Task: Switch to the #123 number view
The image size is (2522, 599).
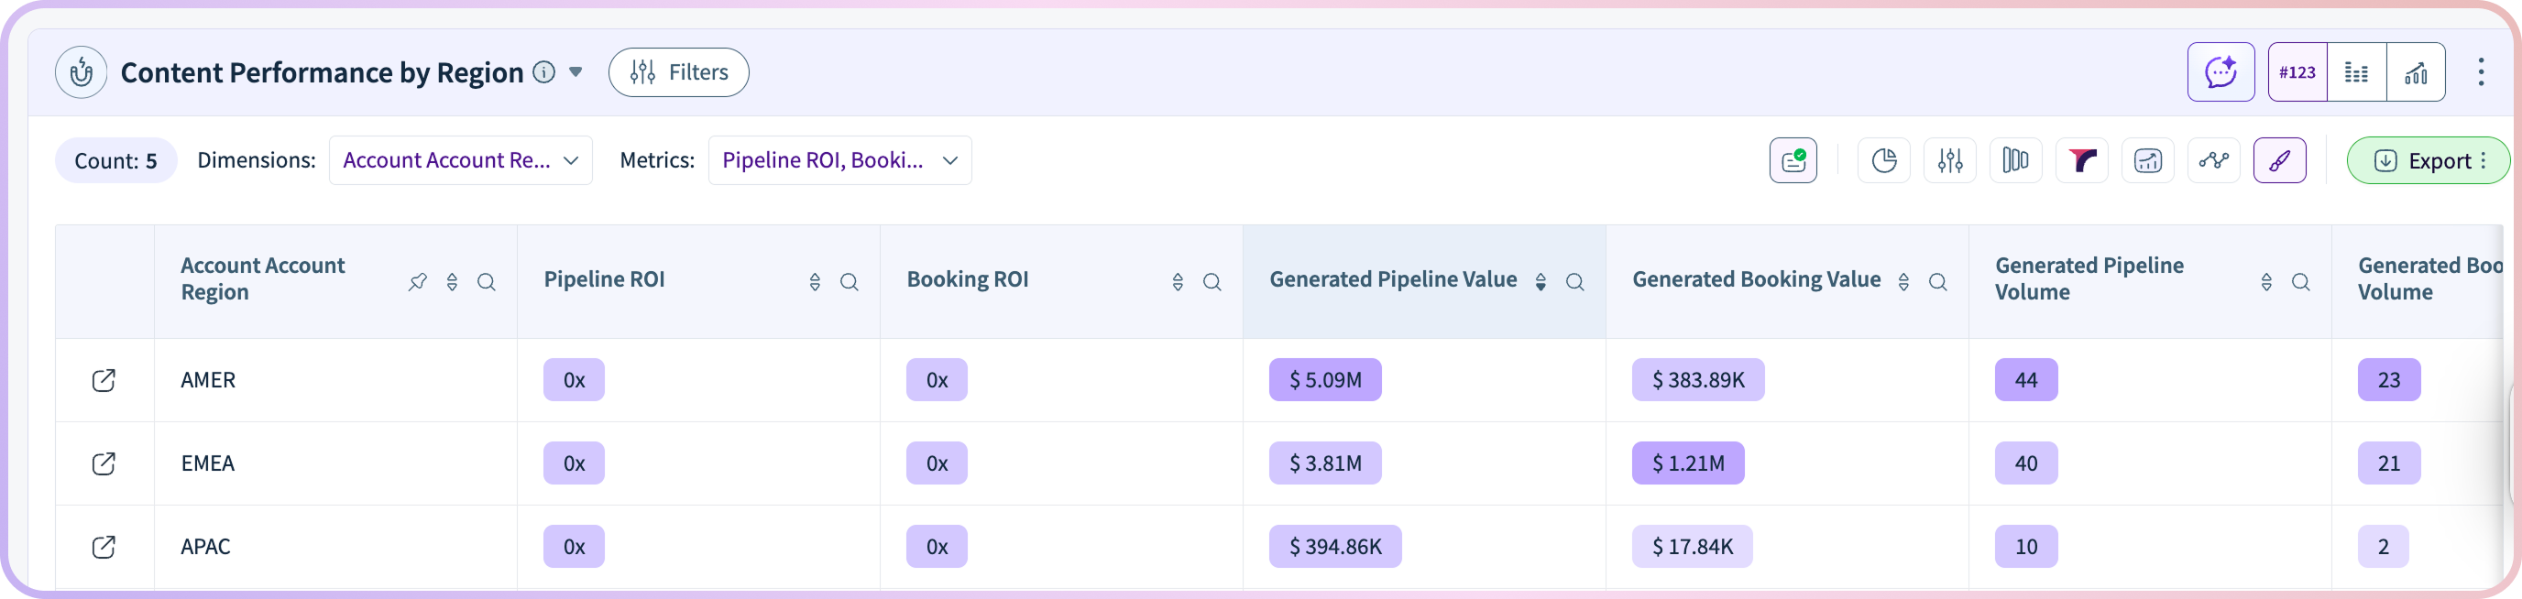Action: (2297, 72)
